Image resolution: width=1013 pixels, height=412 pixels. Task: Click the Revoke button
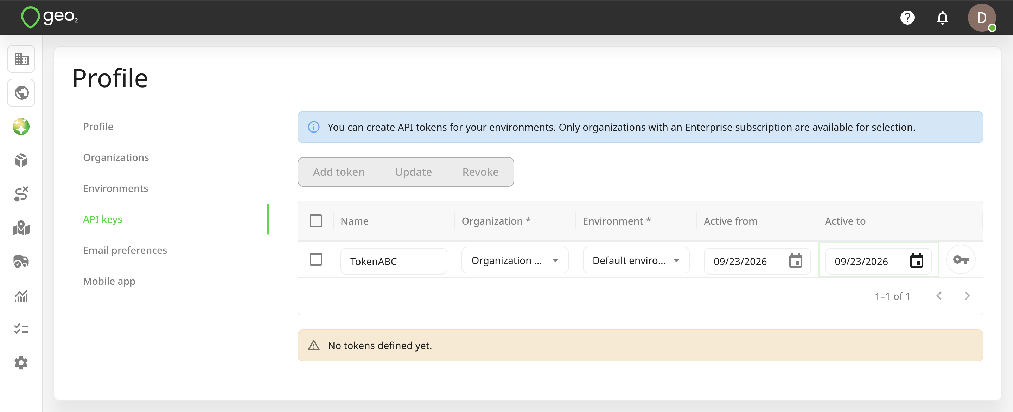coord(480,172)
